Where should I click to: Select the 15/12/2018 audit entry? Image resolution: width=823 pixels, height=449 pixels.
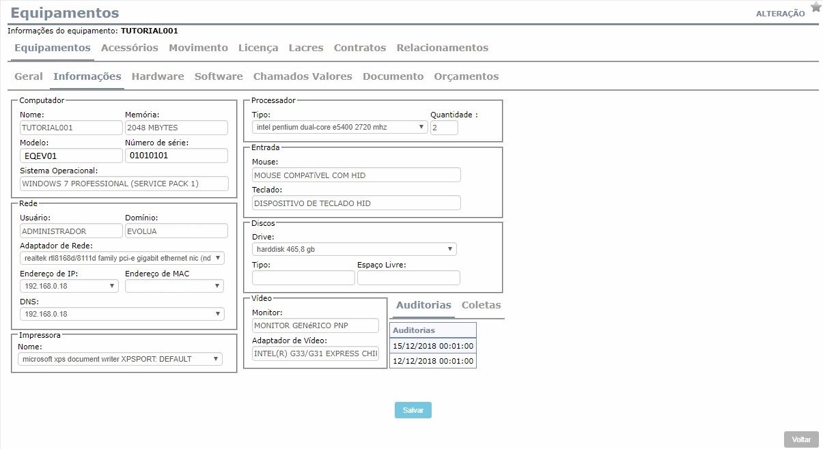point(433,346)
